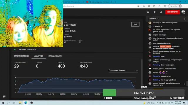This screenshot has height=105, width=188.
Task: Open the volume control in system tray
Action: (x=169, y=103)
